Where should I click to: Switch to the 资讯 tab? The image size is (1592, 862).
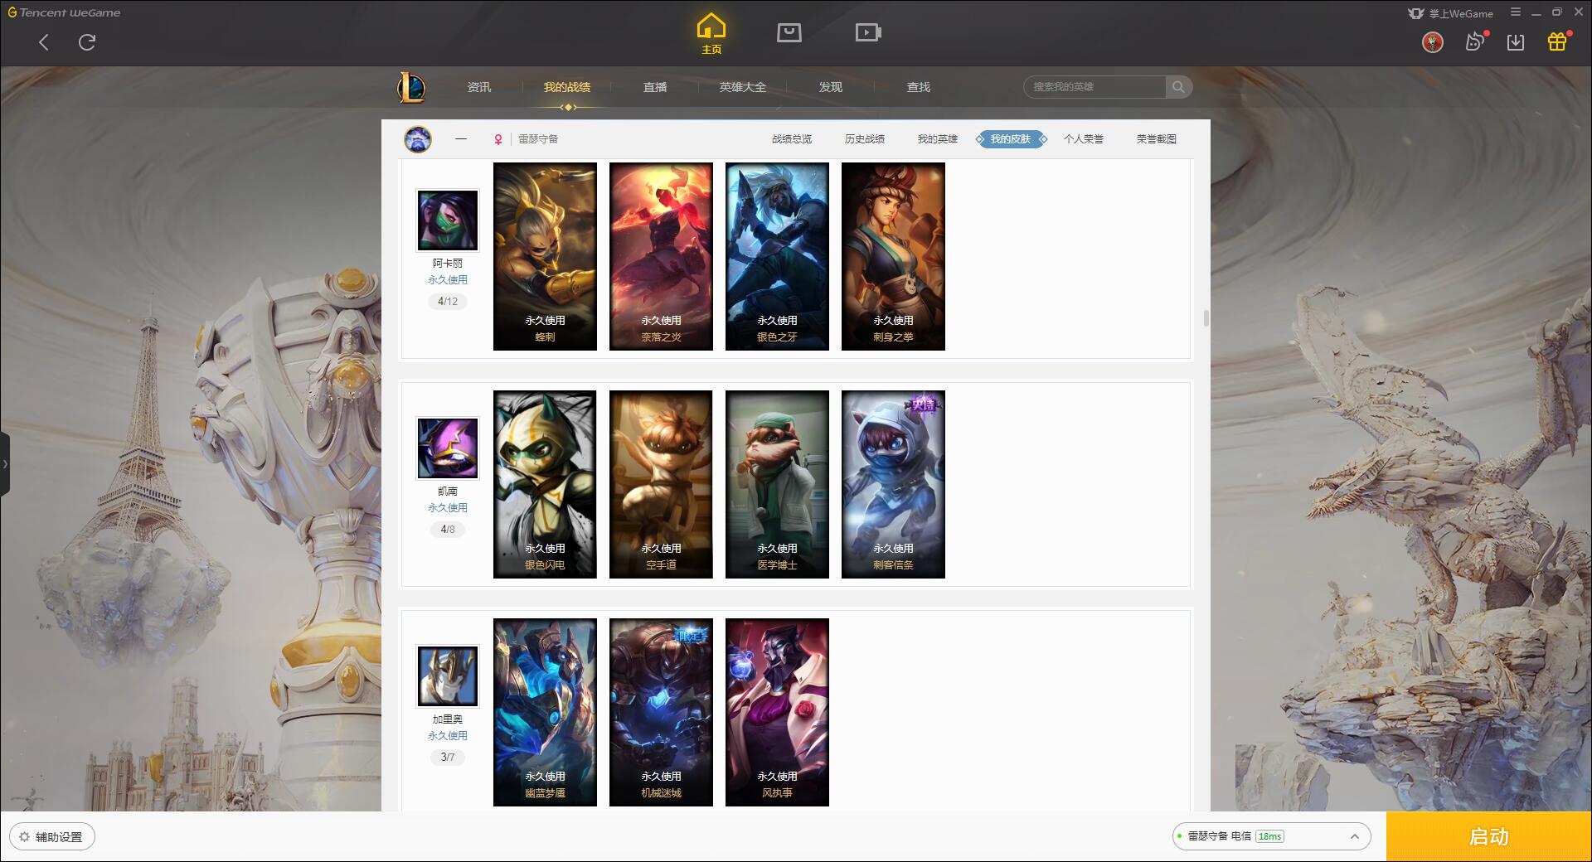tap(478, 87)
